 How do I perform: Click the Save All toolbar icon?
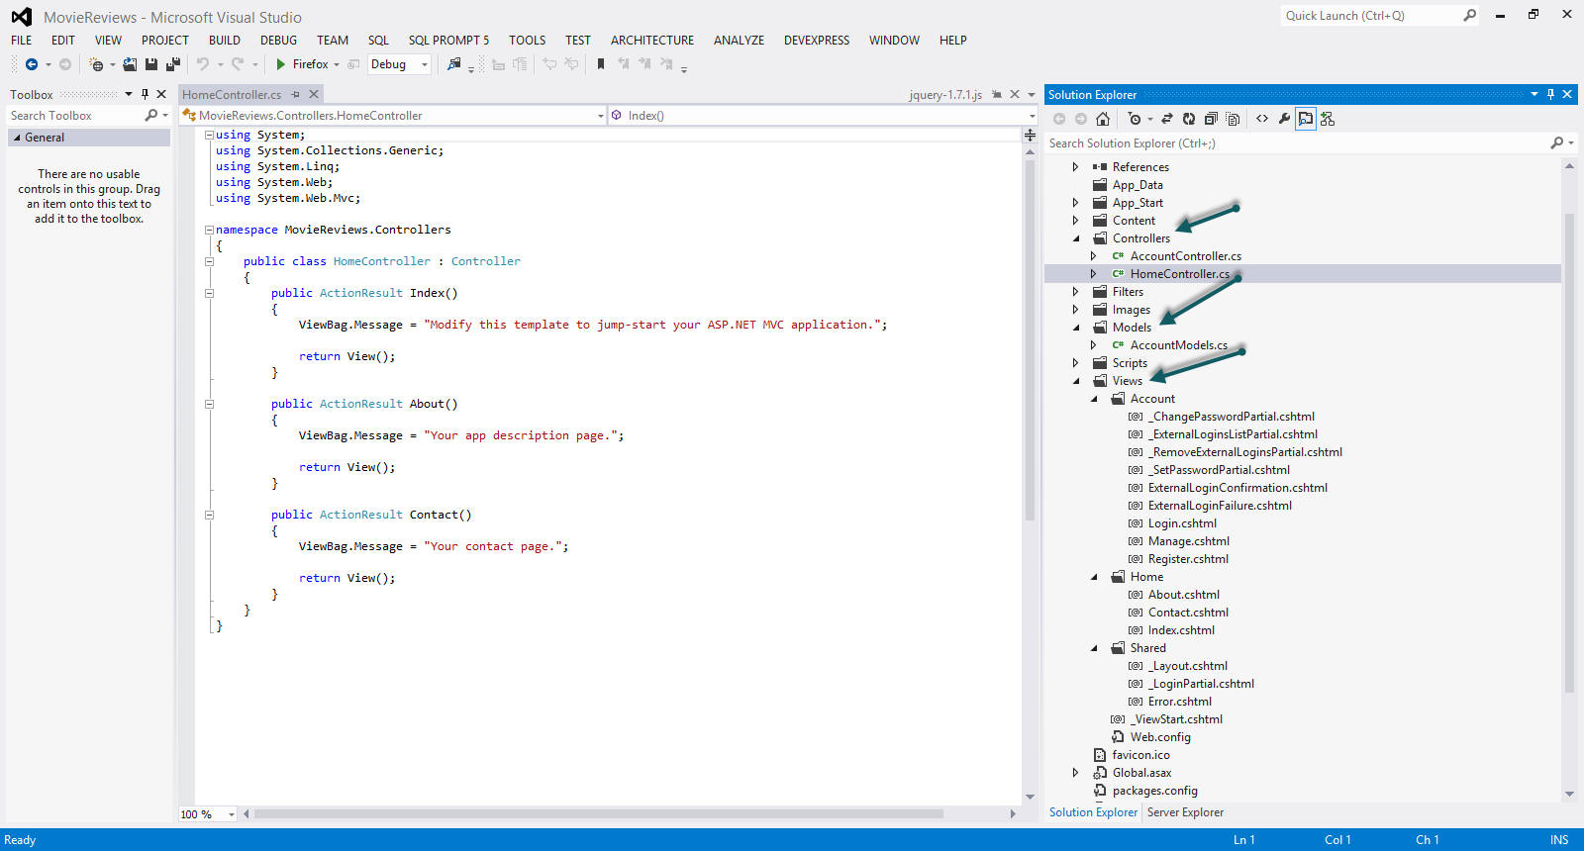click(x=172, y=64)
